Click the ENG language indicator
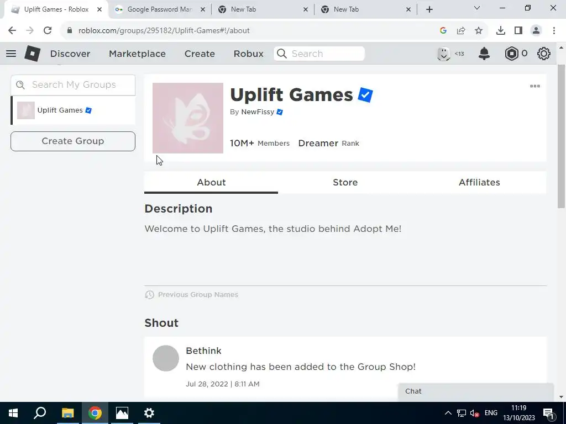The image size is (566, 424). [x=491, y=413]
